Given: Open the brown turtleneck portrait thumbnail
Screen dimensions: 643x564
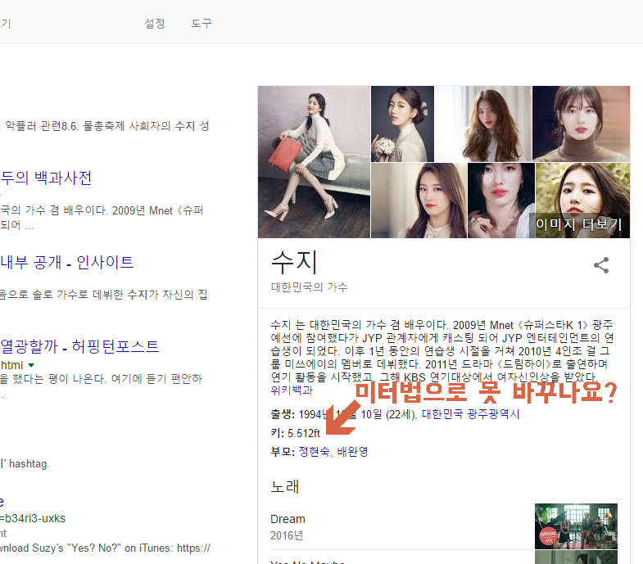Looking at the screenshot, I should pos(580,123).
